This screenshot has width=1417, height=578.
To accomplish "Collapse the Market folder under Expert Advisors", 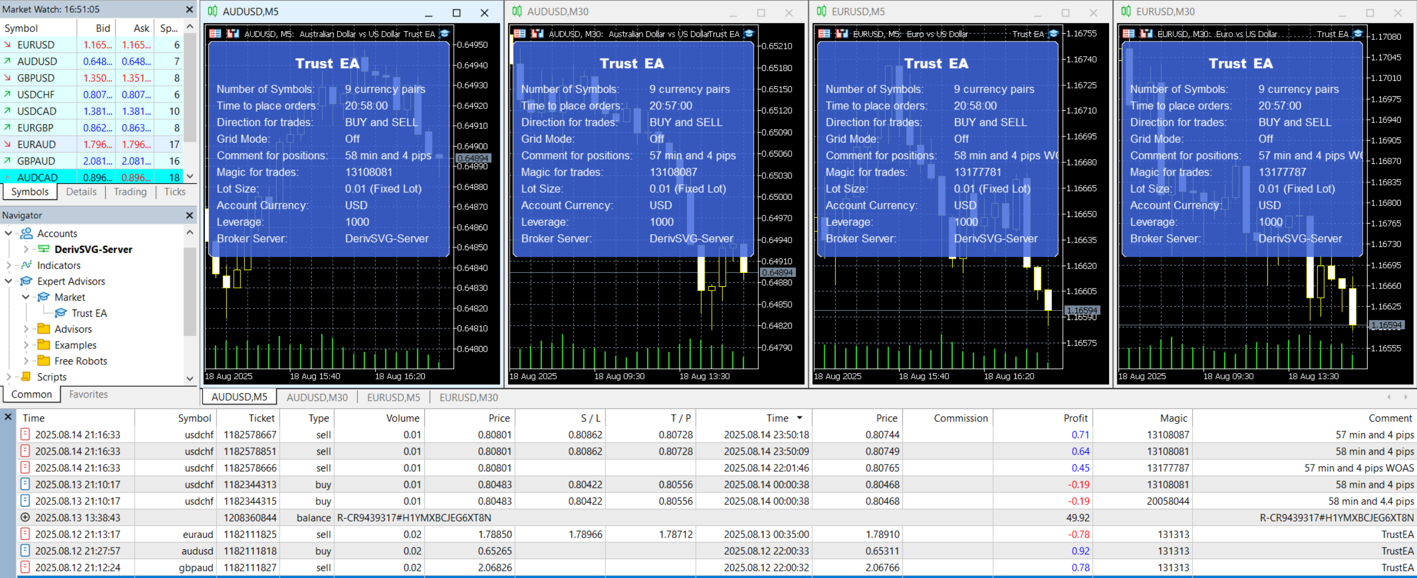I will point(25,297).
